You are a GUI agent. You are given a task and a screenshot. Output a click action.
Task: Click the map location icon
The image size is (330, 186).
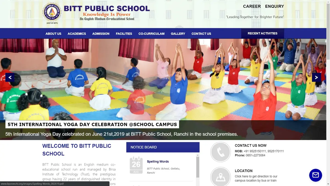(220, 177)
